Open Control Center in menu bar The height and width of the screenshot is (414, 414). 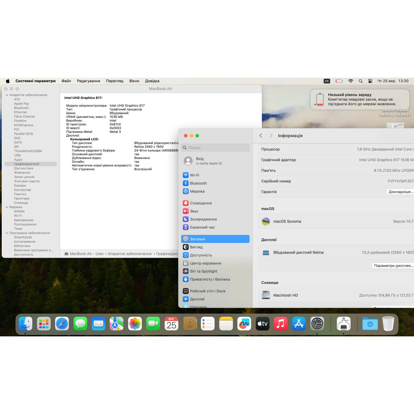point(370,81)
